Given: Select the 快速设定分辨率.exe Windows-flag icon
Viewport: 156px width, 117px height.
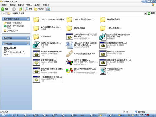Looking at the screenshot, I should pos(70,62).
